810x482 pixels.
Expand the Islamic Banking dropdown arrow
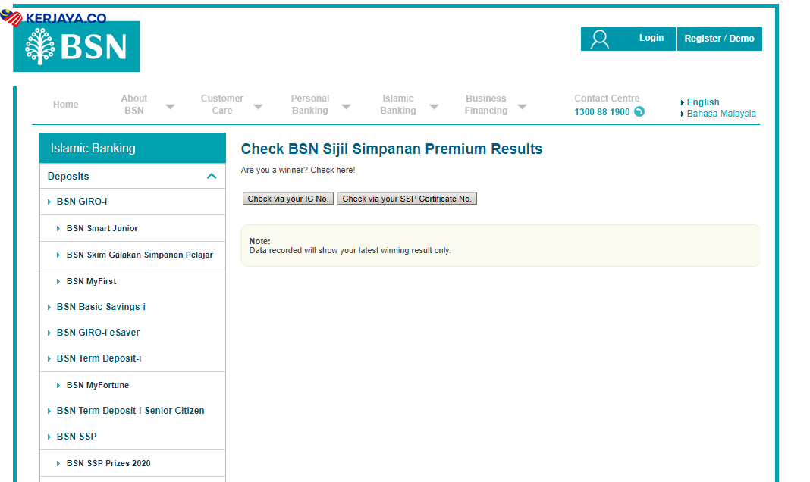[435, 107]
